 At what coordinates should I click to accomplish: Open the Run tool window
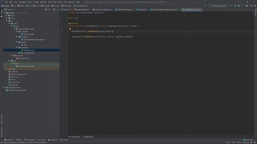coord(42,140)
